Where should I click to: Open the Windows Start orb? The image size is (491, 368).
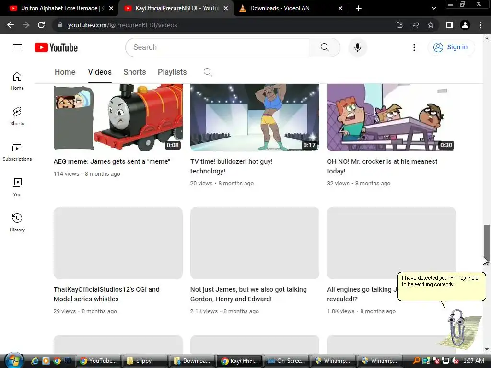pos(14,360)
